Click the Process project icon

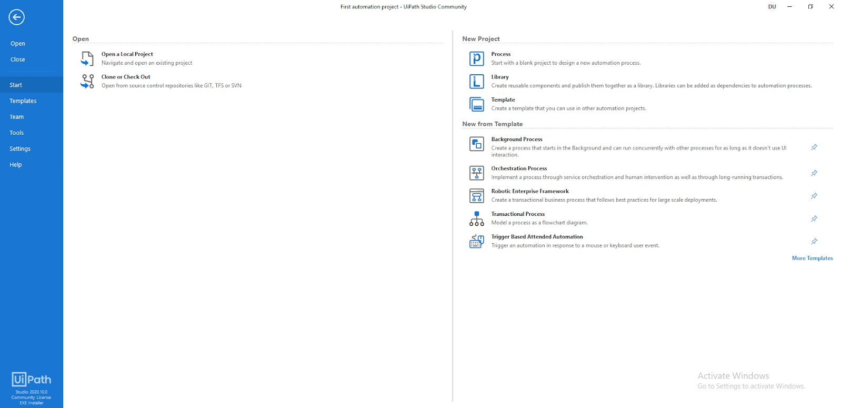click(477, 58)
